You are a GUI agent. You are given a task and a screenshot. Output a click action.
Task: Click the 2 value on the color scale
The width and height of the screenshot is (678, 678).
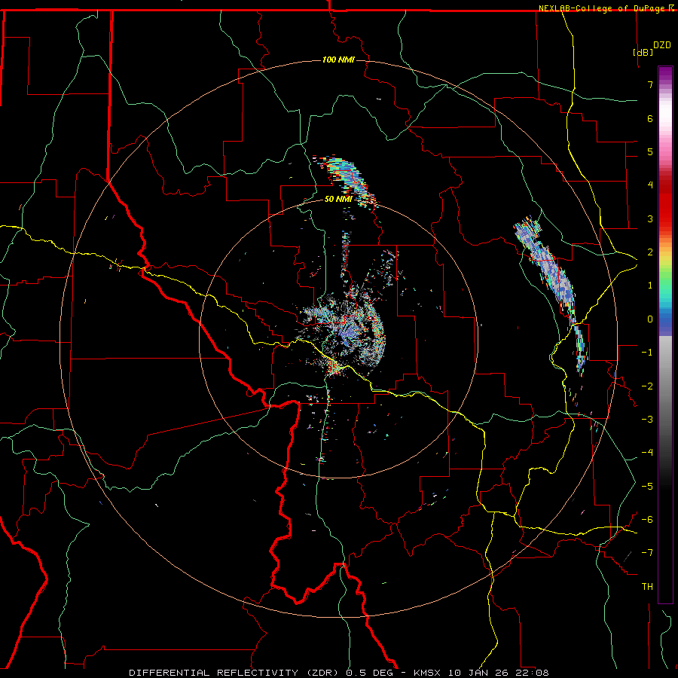[x=650, y=252]
